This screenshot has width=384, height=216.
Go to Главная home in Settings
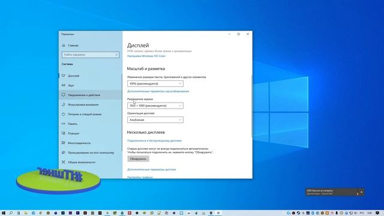tap(71, 46)
